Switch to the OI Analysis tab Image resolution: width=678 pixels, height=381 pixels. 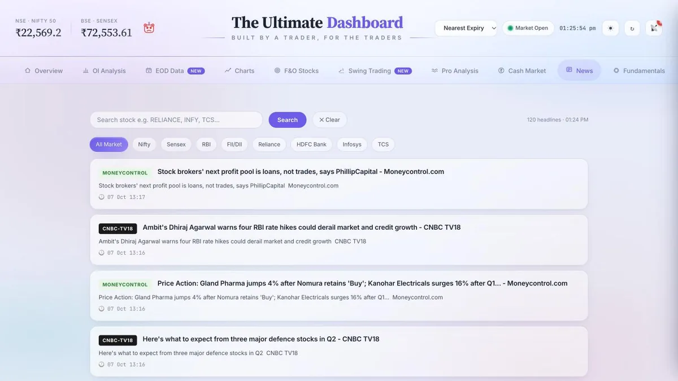coord(105,71)
